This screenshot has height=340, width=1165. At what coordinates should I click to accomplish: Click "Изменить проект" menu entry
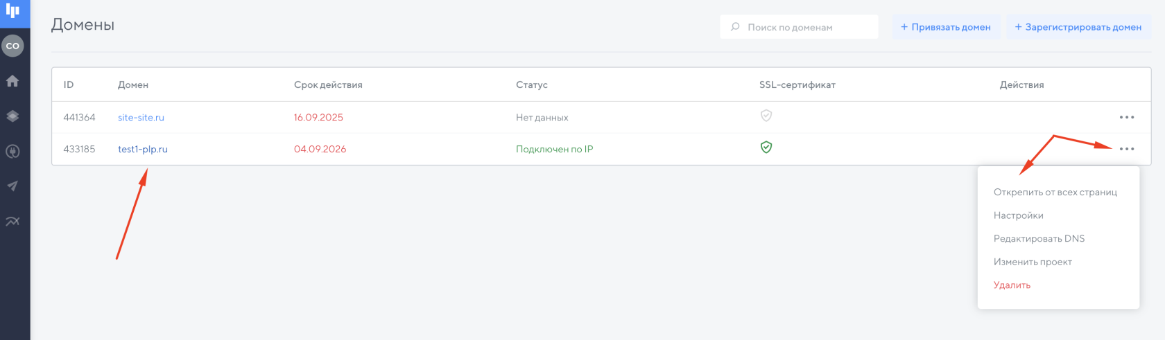pyautogui.click(x=1033, y=262)
